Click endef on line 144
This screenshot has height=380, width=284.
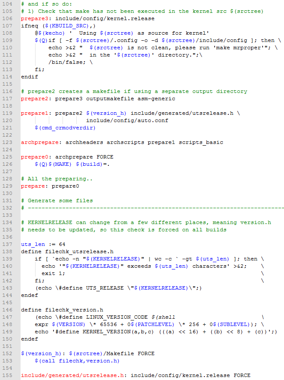30,295
